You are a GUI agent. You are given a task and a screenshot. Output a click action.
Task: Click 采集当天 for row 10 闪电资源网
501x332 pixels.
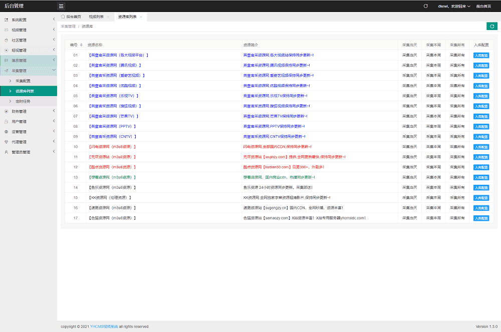[409, 147]
